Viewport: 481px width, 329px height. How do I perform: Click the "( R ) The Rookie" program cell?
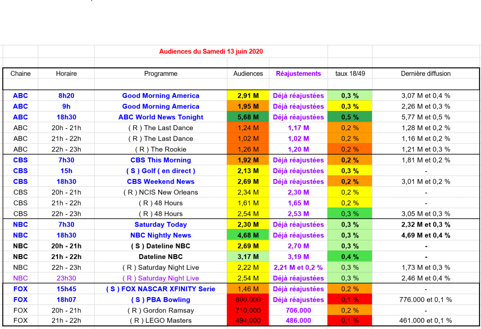[x=161, y=149]
